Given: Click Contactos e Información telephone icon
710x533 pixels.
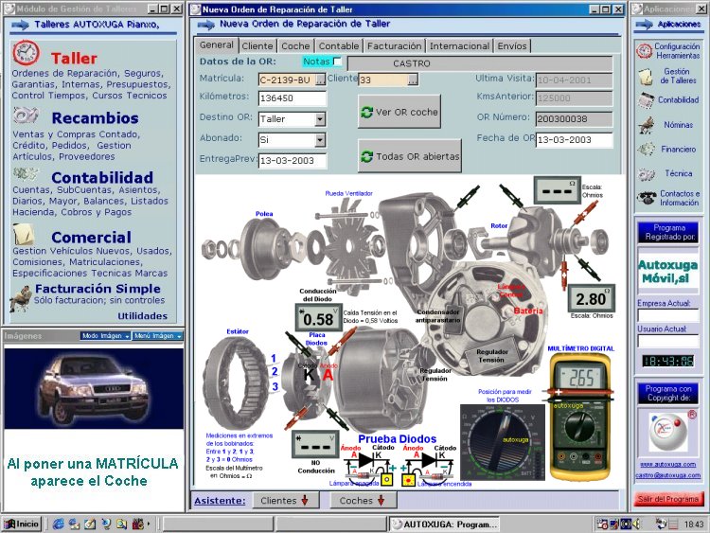Looking at the screenshot, I should click(647, 198).
